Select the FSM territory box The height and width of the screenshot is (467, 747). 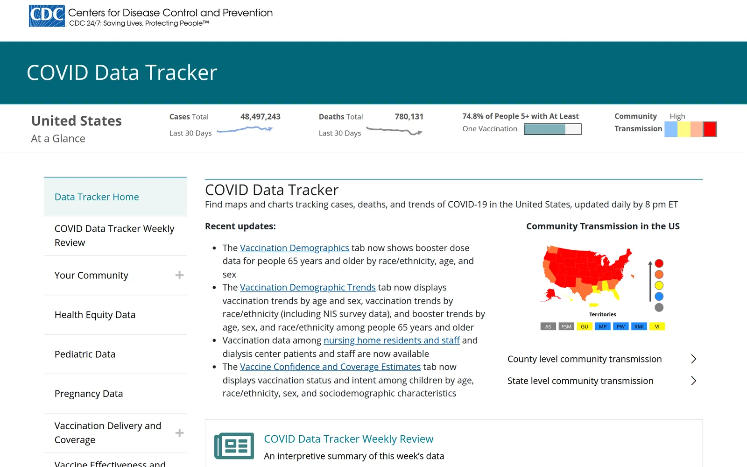566,326
